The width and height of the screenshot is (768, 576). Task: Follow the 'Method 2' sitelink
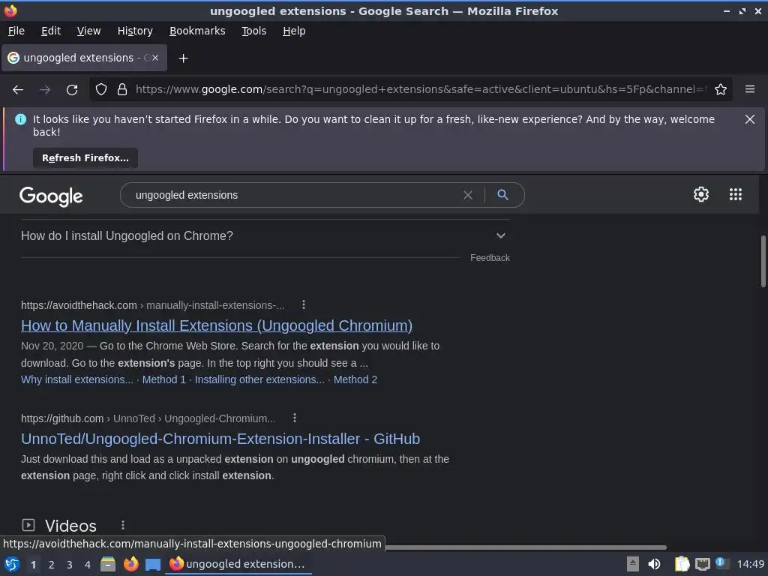(355, 379)
